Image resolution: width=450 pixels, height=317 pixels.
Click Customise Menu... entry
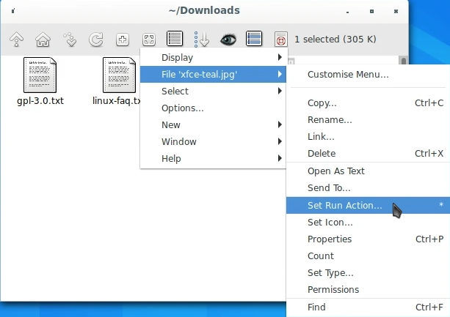tap(348, 74)
